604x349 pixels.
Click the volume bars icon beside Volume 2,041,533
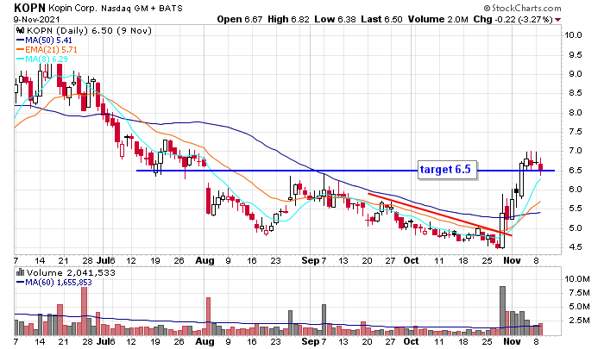point(20,272)
